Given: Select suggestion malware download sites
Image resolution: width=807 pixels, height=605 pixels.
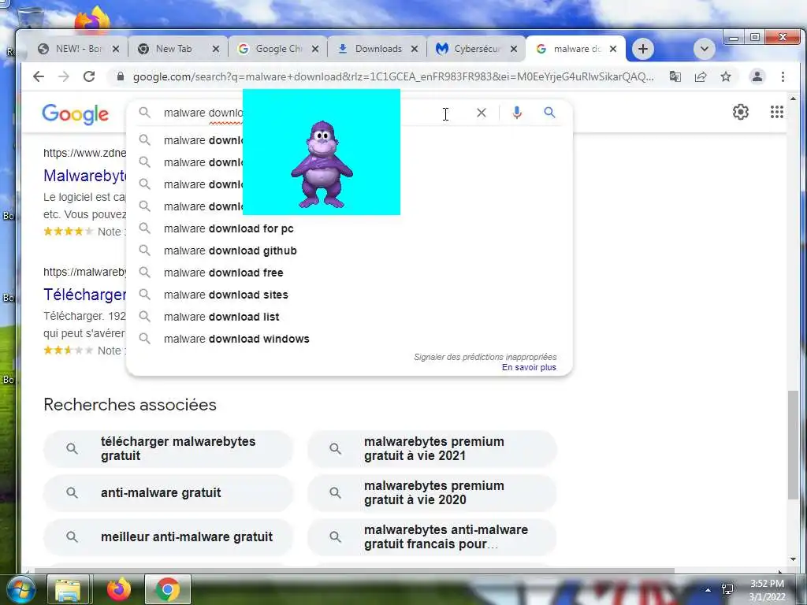Looking at the screenshot, I should pos(349,295).
